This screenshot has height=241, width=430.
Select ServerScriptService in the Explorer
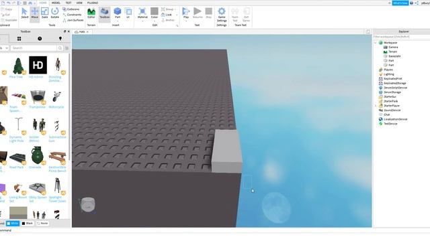point(395,88)
